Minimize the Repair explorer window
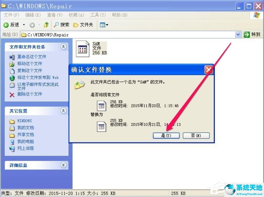This screenshot has width=264, height=197. coord(239,6)
